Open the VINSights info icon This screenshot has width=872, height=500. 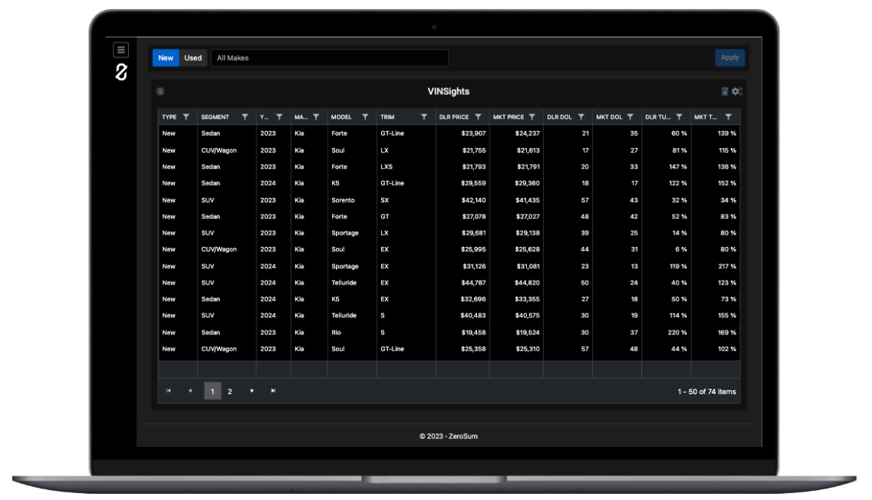tap(160, 91)
